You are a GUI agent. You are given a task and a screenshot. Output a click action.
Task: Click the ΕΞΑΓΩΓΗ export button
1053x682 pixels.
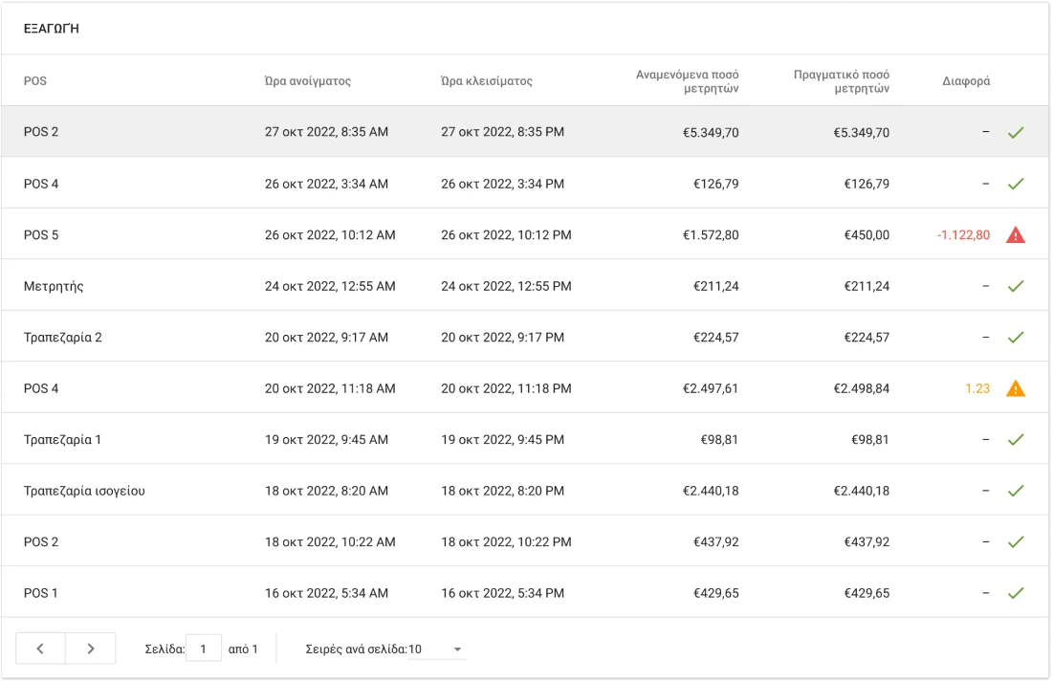52,29
